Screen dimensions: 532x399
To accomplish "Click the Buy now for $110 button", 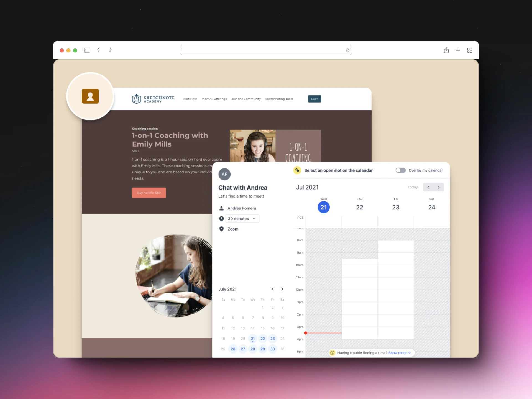I will (150, 193).
